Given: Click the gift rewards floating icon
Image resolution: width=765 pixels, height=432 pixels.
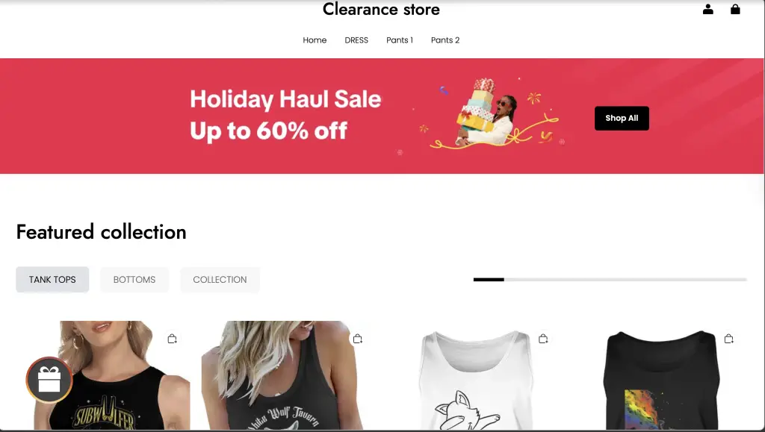Looking at the screenshot, I should click(x=49, y=380).
